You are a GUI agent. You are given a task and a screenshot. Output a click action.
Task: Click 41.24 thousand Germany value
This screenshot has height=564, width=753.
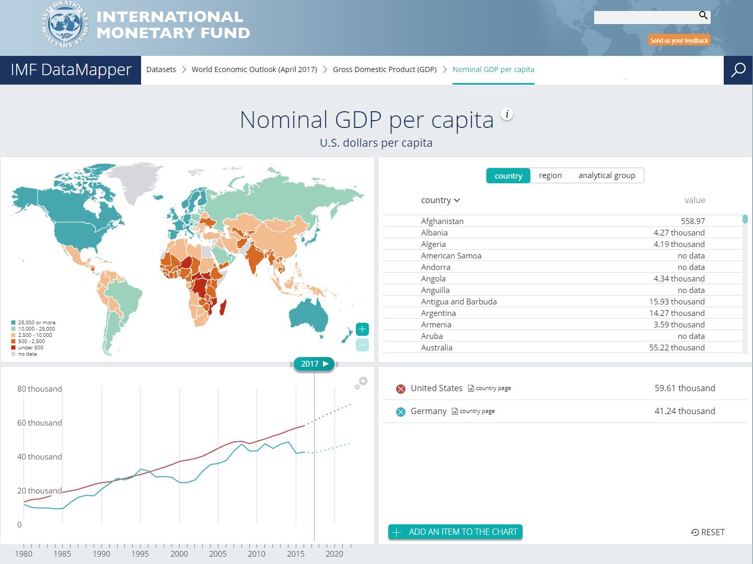click(685, 411)
